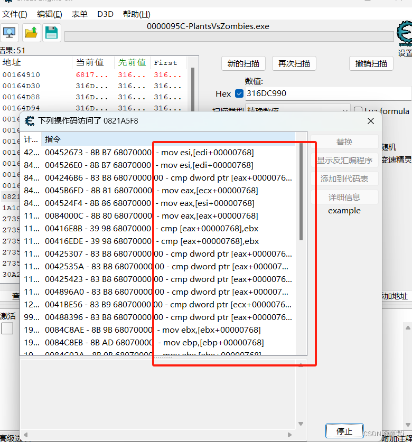Viewport: 412px width, 442px height.
Task: Enable the Lua formula checkbox
Action: click(x=358, y=110)
